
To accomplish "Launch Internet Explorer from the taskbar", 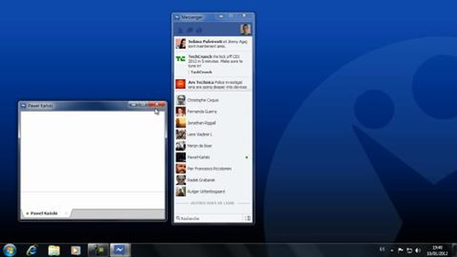I will click(x=32, y=250).
